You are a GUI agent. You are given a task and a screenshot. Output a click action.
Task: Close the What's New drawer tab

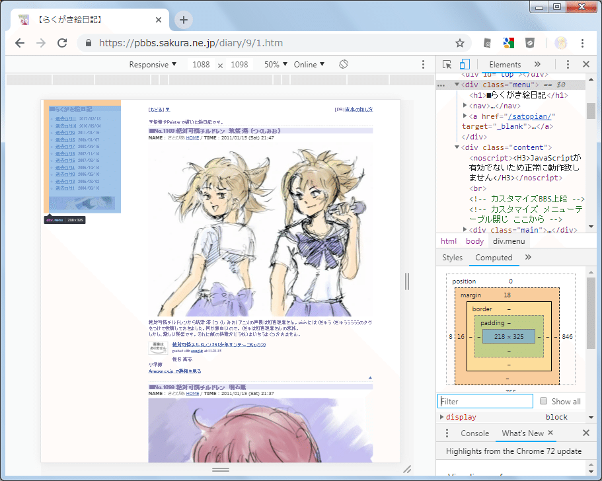click(x=550, y=433)
